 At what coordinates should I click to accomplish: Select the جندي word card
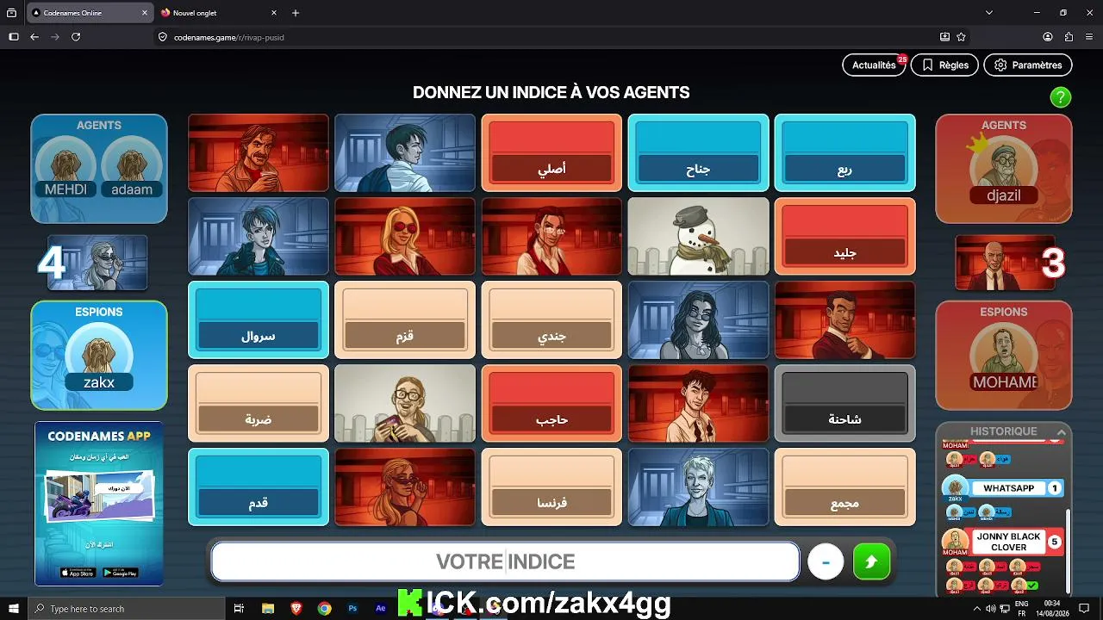[x=551, y=319]
